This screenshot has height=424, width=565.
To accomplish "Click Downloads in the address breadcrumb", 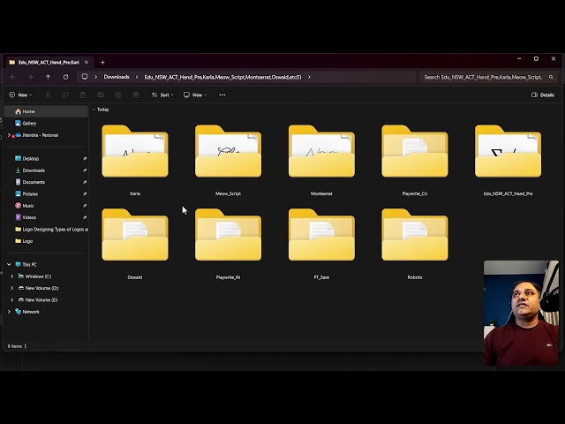I will [x=117, y=77].
